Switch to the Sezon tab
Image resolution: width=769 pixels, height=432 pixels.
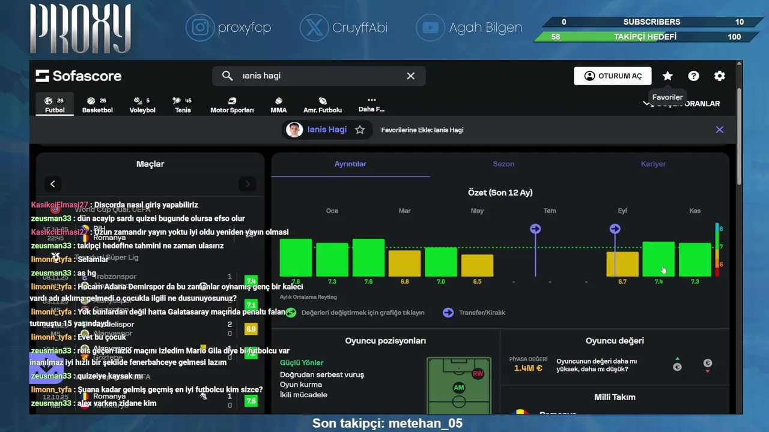(503, 164)
